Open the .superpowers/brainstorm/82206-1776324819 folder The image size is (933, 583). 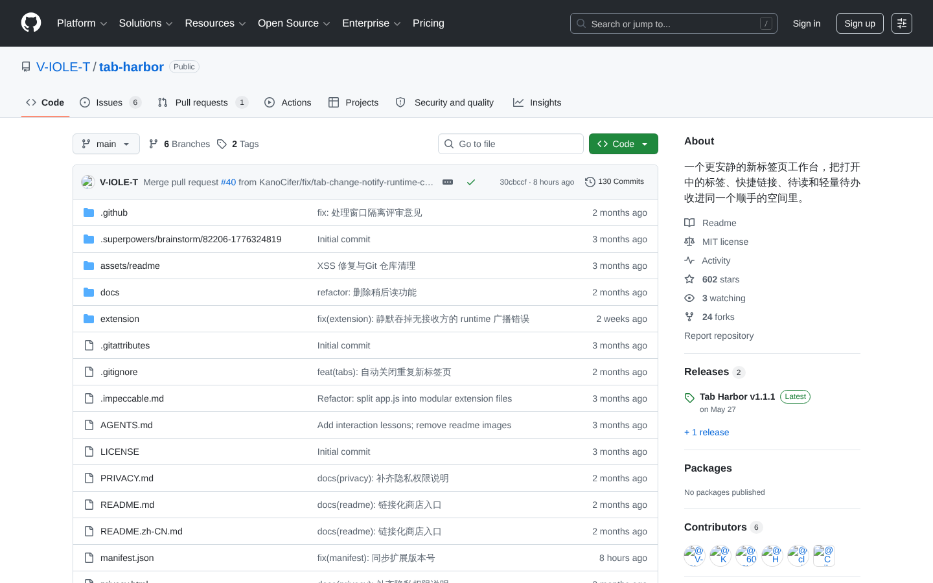tap(191, 239)
